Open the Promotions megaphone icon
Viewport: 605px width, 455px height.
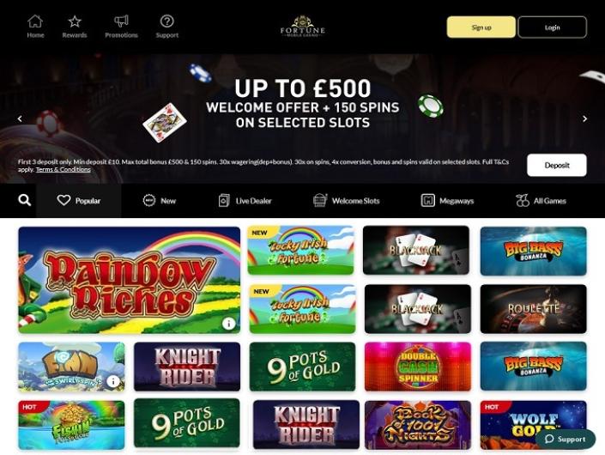coord(121,21)
